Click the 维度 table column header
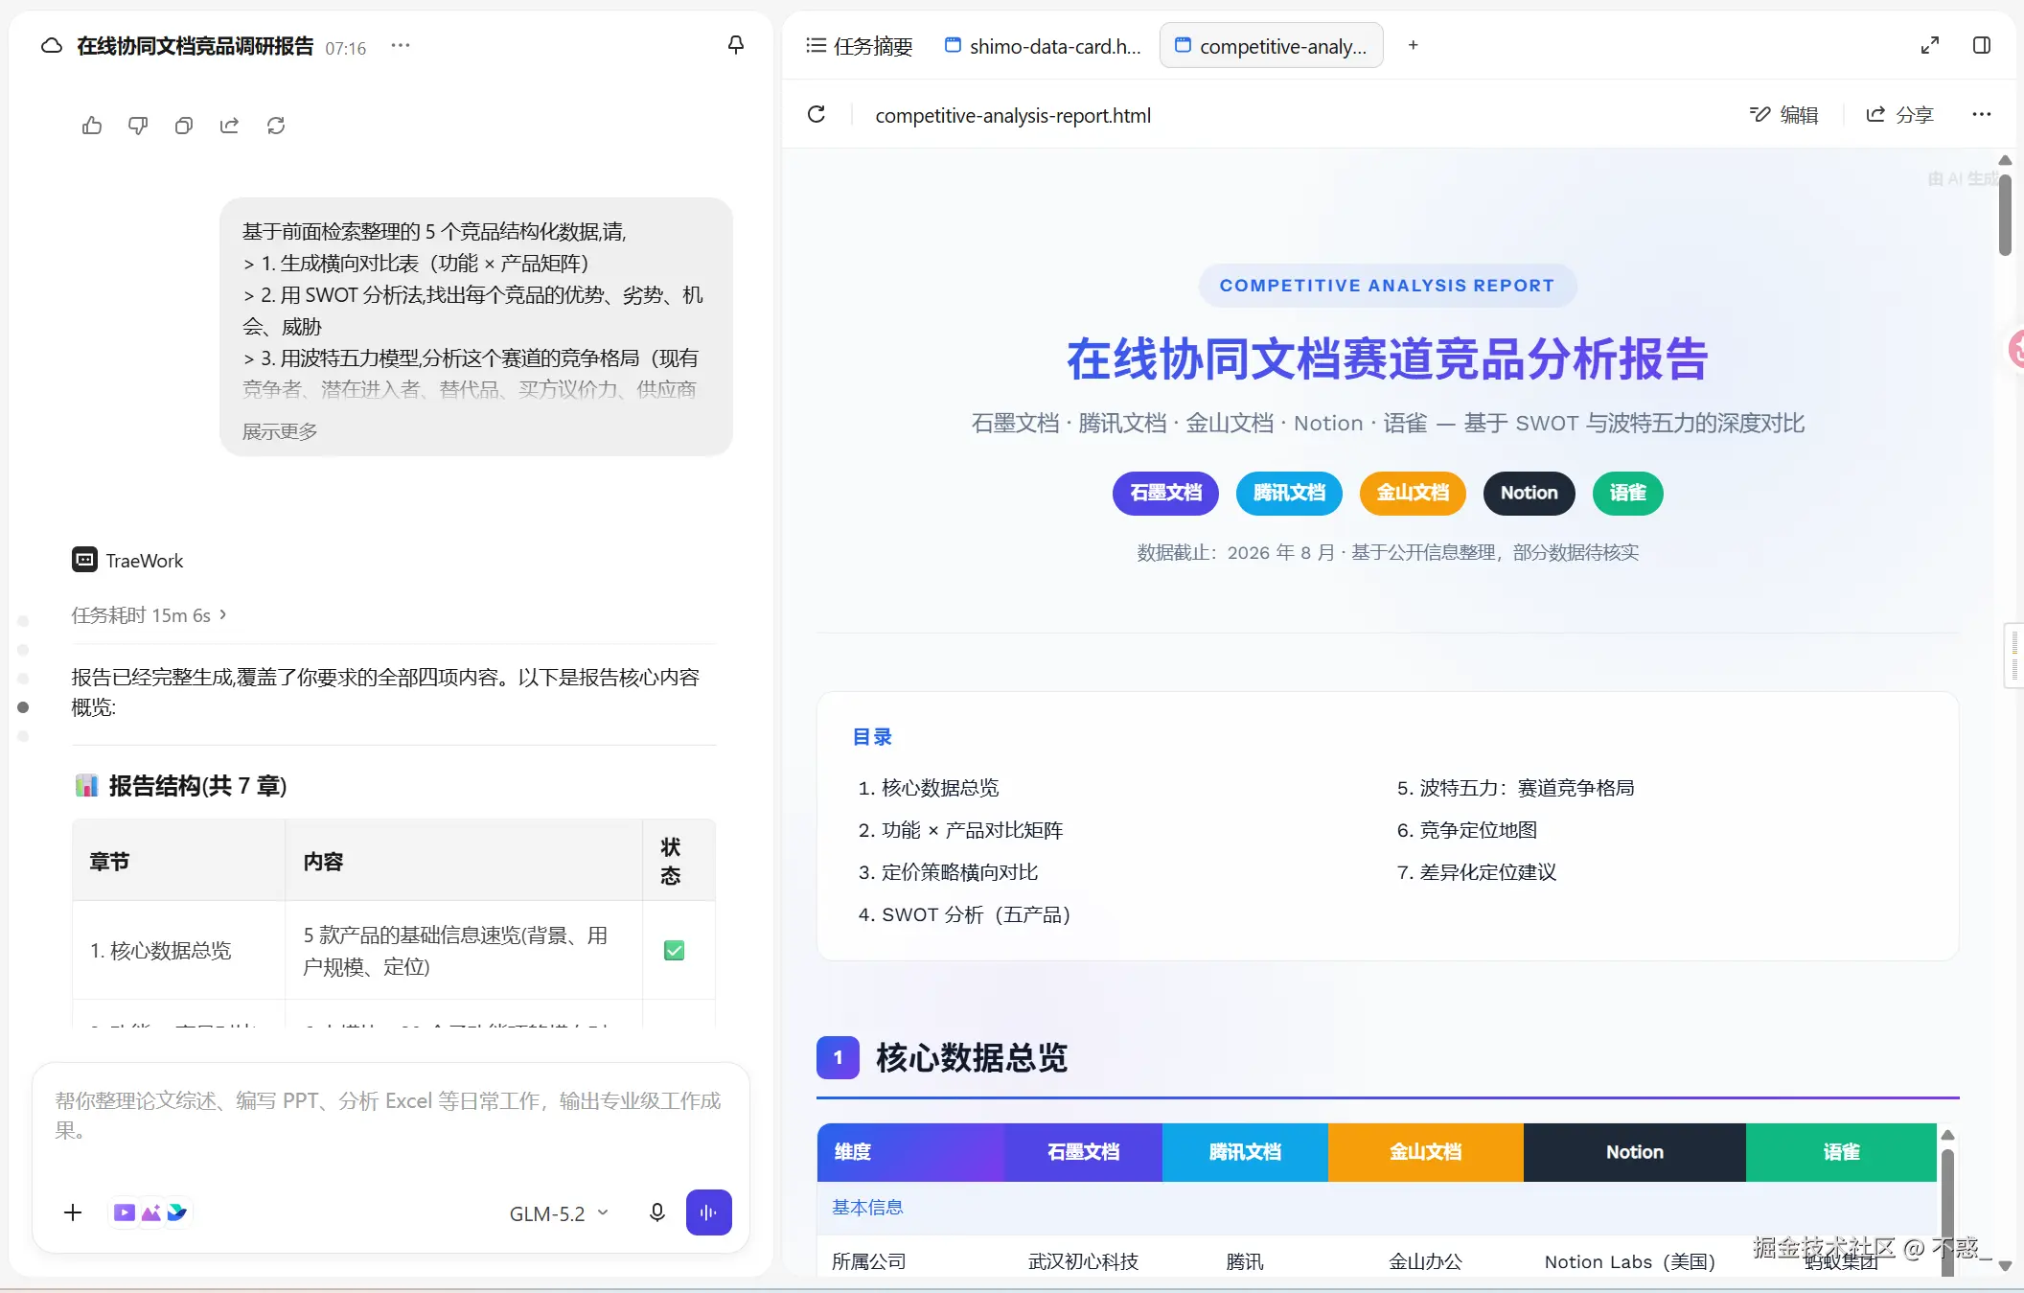This screenshot has height=1293, width=2024. point(910,1152)
